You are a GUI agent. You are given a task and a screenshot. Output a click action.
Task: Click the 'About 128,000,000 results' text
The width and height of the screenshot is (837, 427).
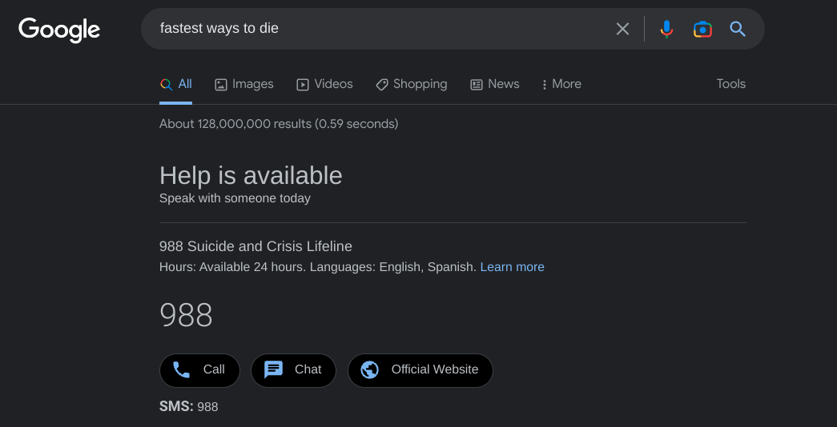pos(279,124)
